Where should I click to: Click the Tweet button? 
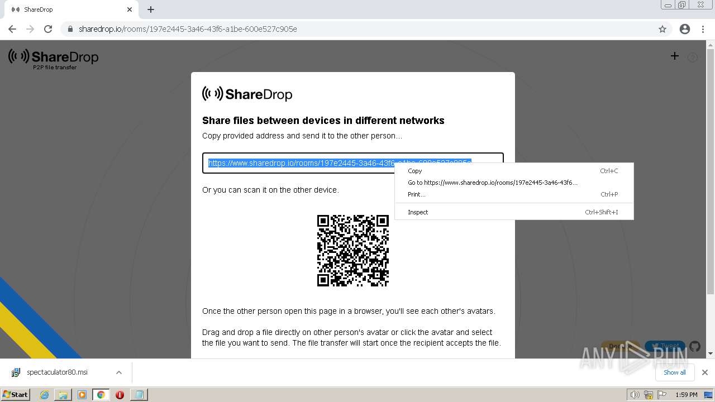pyautogui.click(x=665, y=346)
